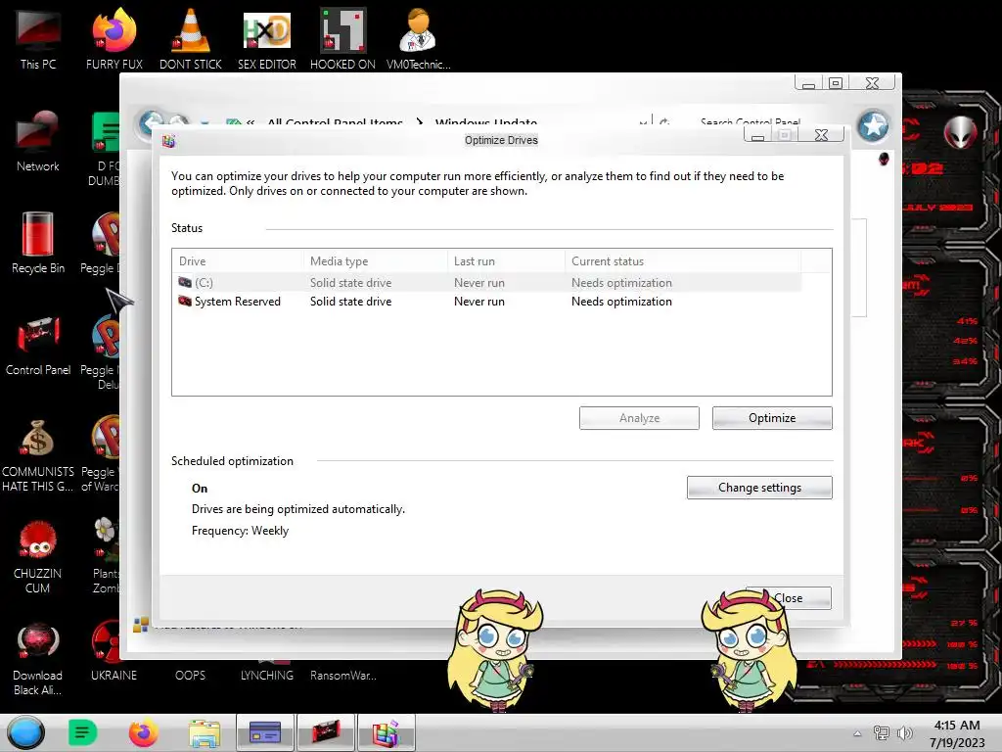The image size is (1002, 752).
Task: Show hidden tray icons arrow
Action: [x=857, y=733]
